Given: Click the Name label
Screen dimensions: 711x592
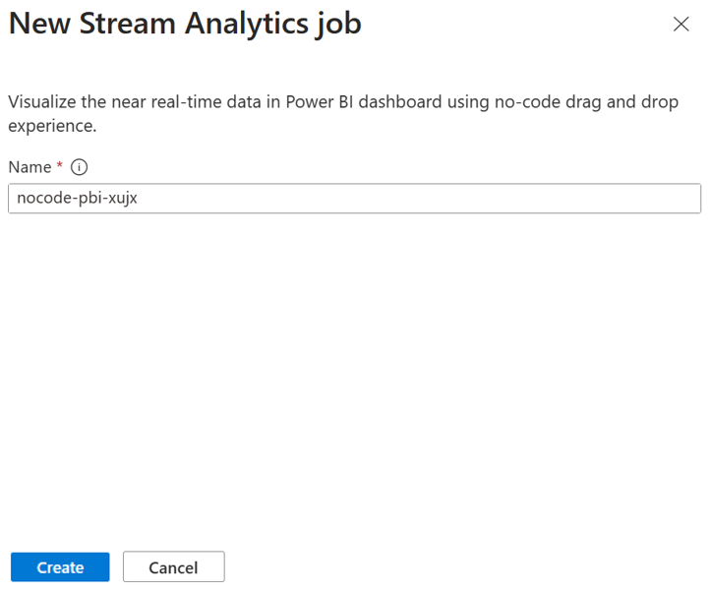Looking at the screenshot, I should [x=30, y=167].
